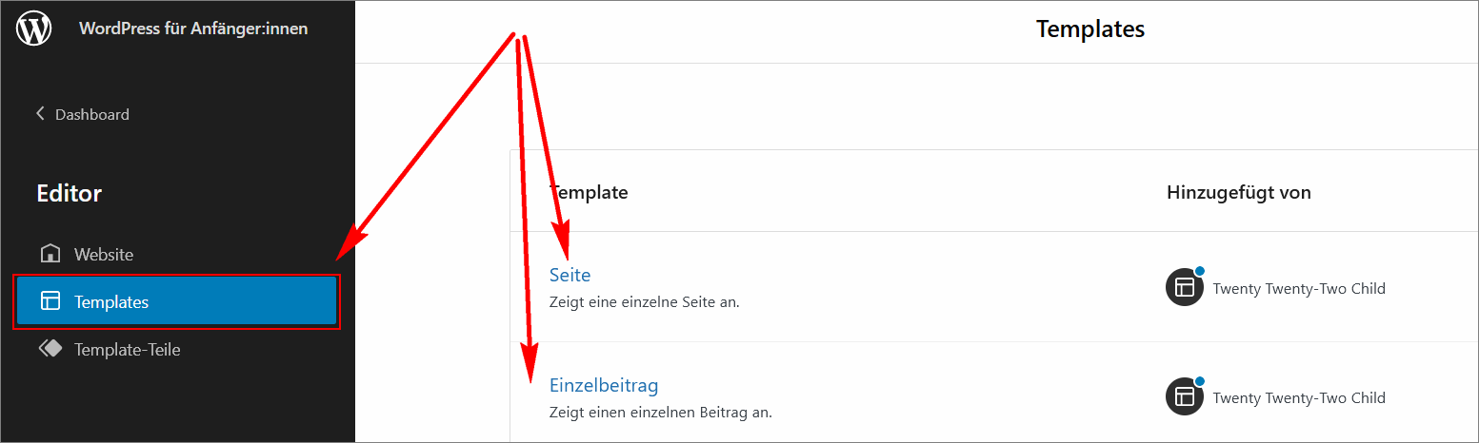Click the Templates layout icon in sidebar
This screenshot has height=443, width=1479.
(50, 301)
